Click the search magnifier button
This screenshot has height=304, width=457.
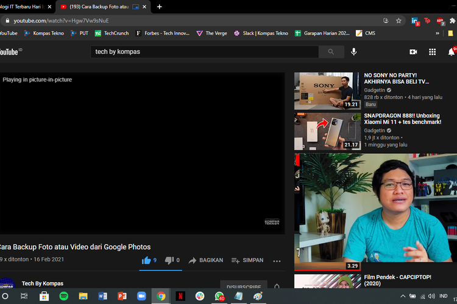[x=331, y=52]
